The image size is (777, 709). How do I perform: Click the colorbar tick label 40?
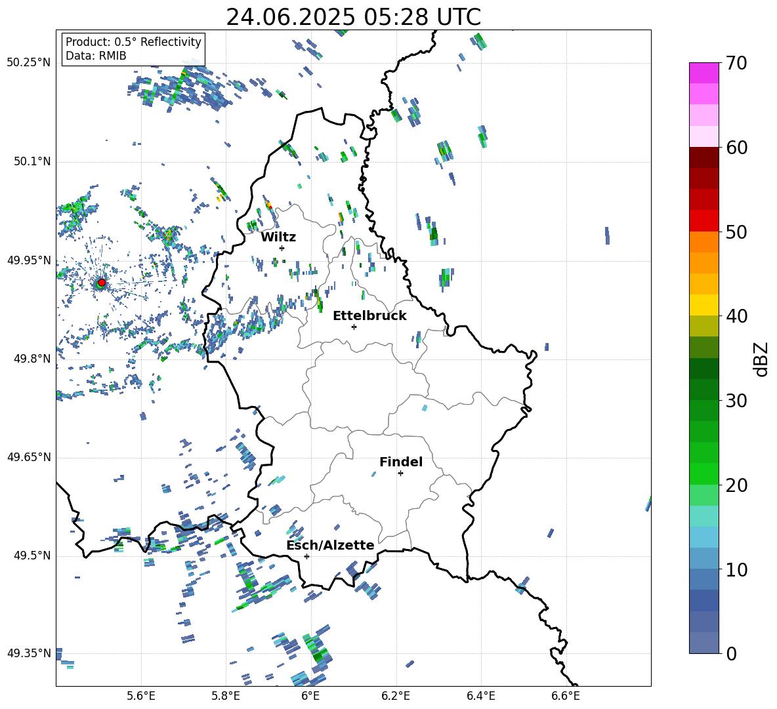pos(736,316)
